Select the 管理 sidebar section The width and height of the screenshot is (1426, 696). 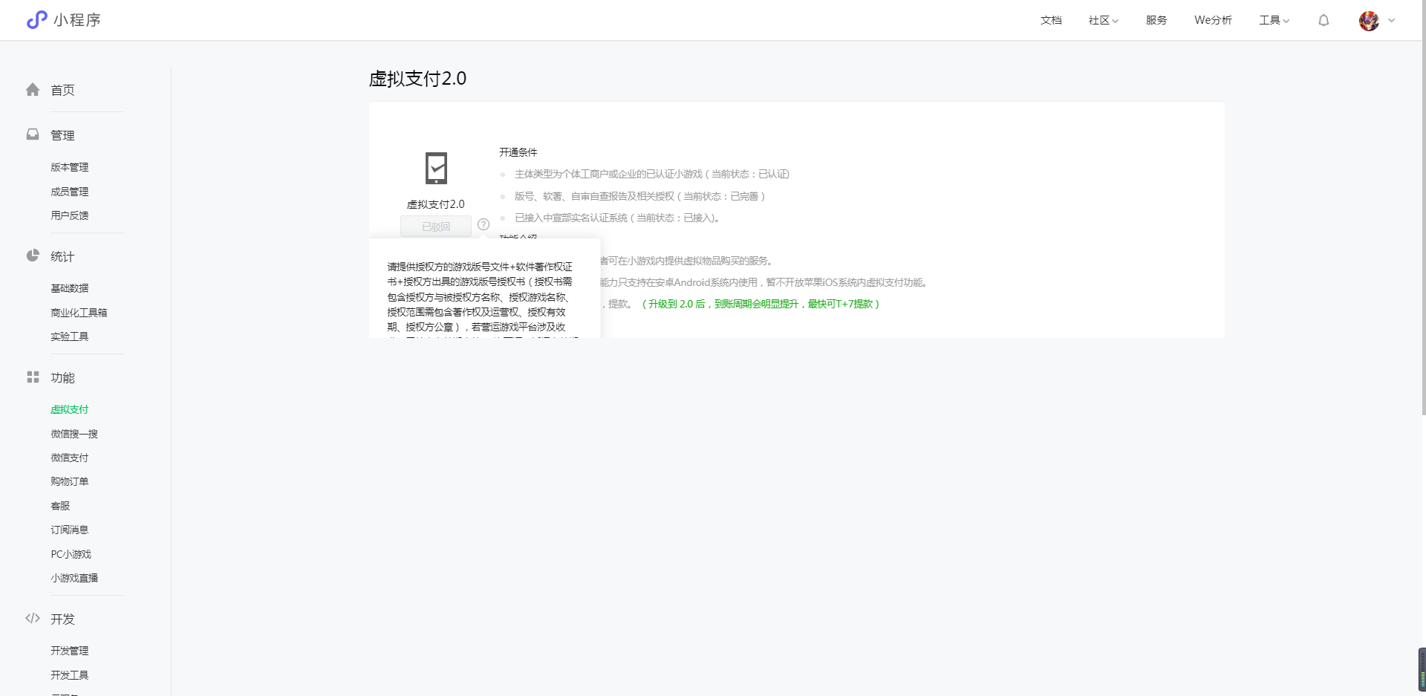[62, 135]
